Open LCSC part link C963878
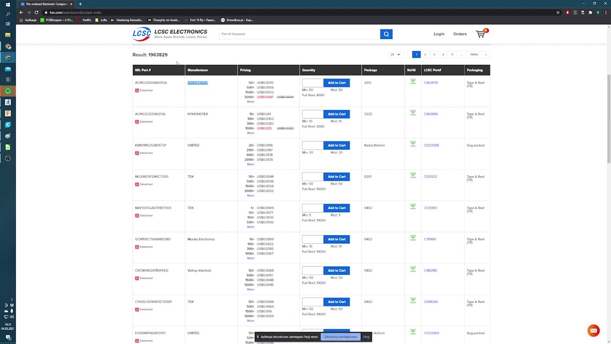 (x=431, y=83)
